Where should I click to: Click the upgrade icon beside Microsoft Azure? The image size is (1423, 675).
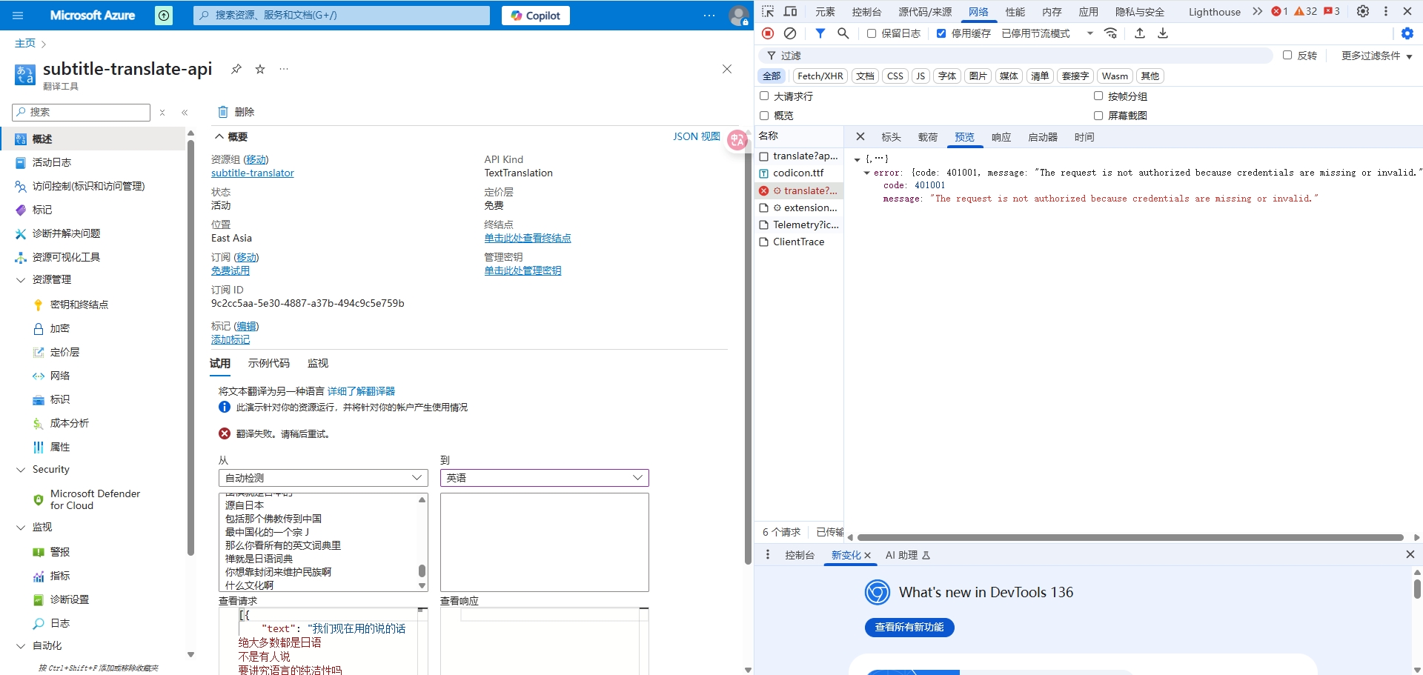click(164, 15)
